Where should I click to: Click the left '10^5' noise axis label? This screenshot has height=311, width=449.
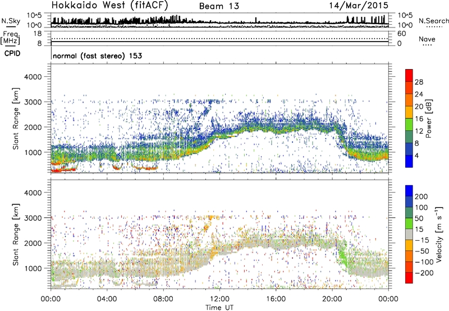(x=34, y=16)
